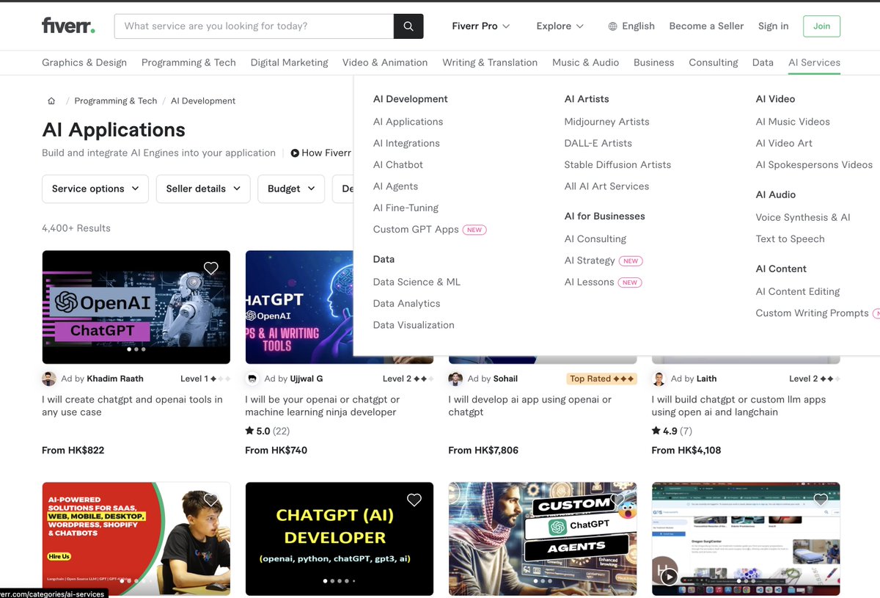880x598 pixels.
Task: Open Music & Audio category
Action: (585, 62)
